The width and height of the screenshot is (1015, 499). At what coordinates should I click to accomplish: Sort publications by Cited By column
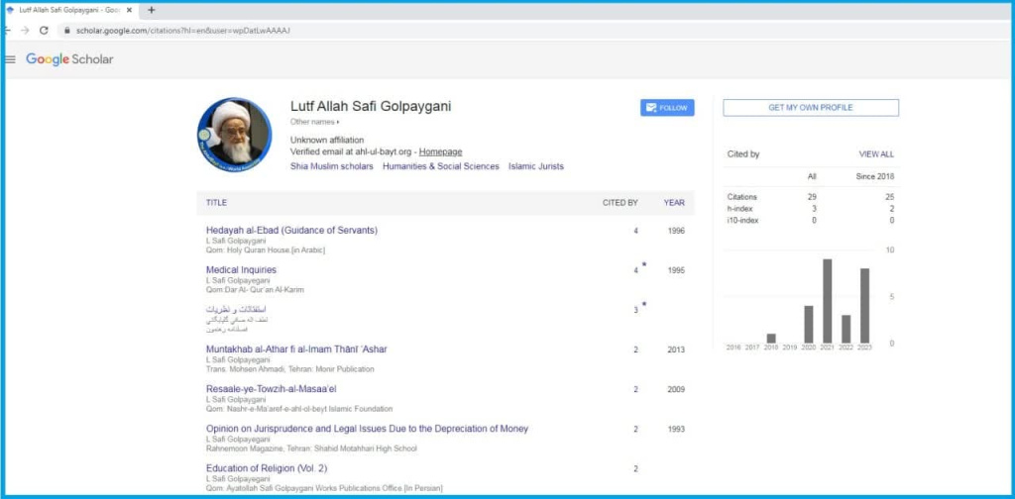620,203
